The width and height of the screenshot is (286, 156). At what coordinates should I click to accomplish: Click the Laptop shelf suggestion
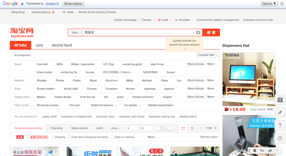pos(49,116)
